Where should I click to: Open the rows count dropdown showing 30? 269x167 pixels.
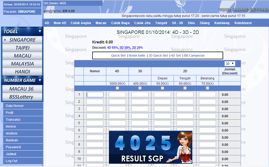(230, 64)
